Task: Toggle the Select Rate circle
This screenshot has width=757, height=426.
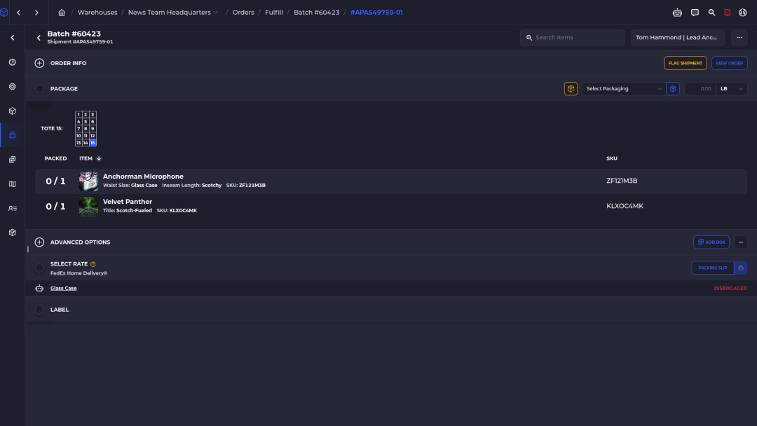Action: click(39, 268)
